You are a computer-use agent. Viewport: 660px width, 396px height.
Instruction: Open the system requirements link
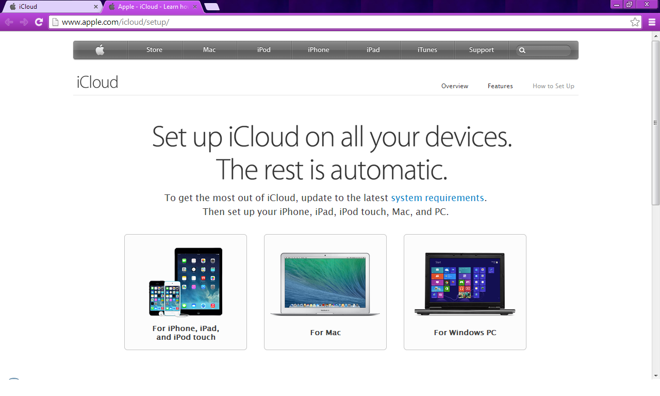[437, 198]
